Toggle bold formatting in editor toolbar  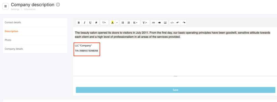[79, 23]
